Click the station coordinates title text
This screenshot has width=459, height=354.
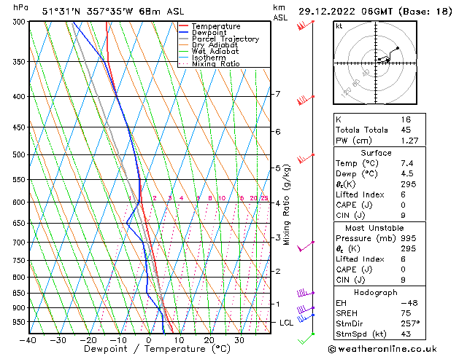[106, 10]
